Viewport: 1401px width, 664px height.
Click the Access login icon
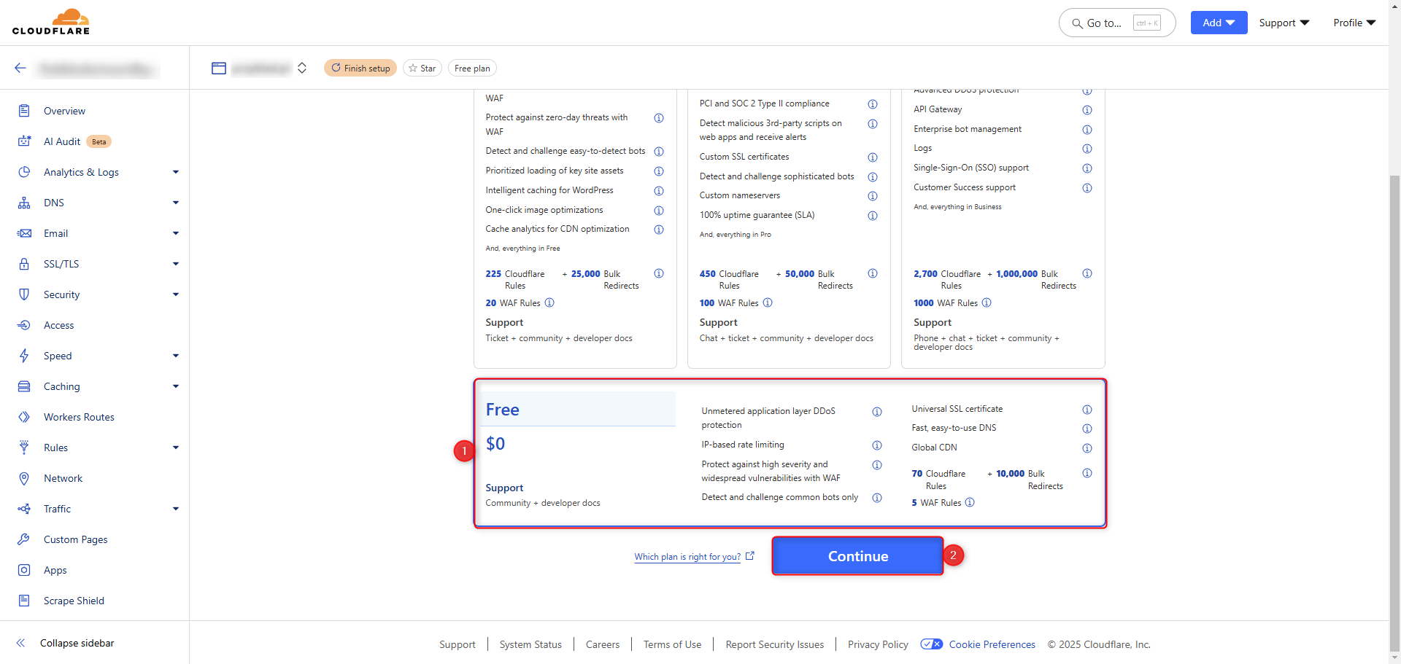[x=24, y=325]
